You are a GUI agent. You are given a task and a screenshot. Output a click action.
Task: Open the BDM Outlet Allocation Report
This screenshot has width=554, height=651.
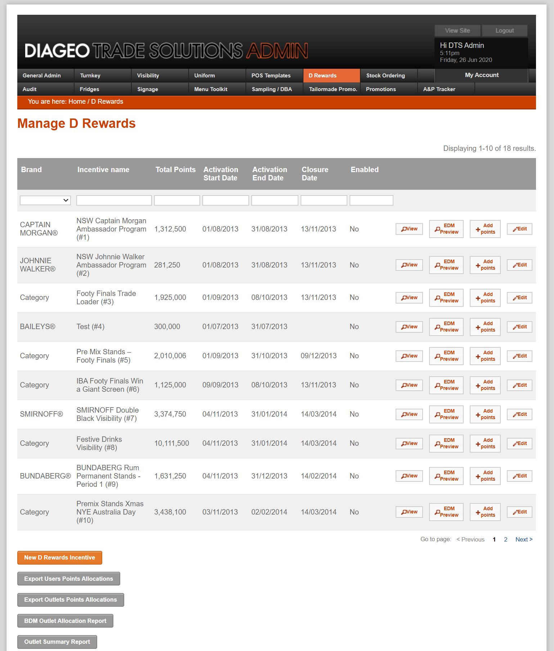(65, 621)
